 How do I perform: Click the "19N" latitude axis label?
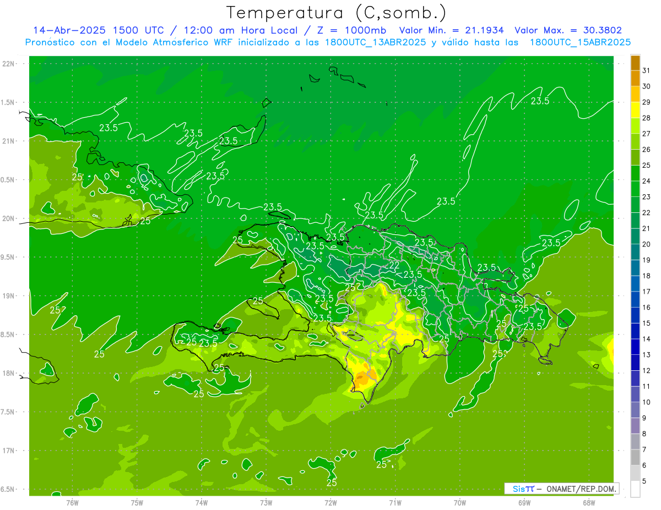click(x=9, y=296)
